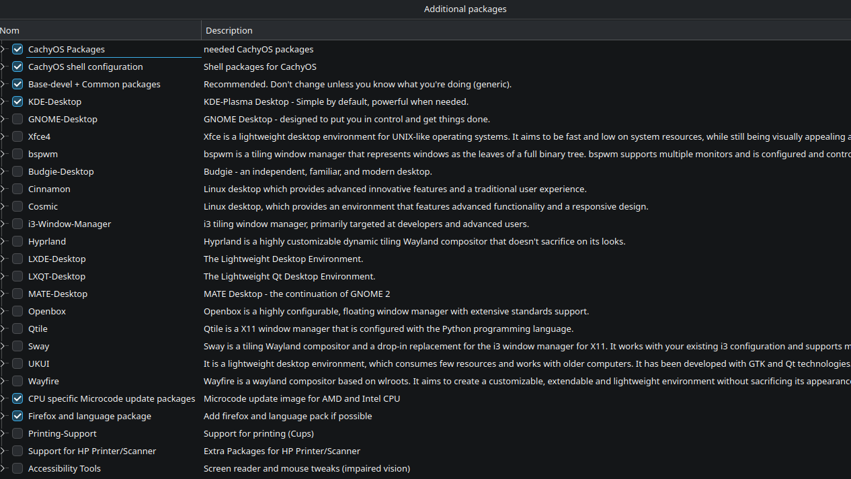Tick the Hyprland checkbox
The height and width of the screenshot is (479, 851).
coord(17,241)
